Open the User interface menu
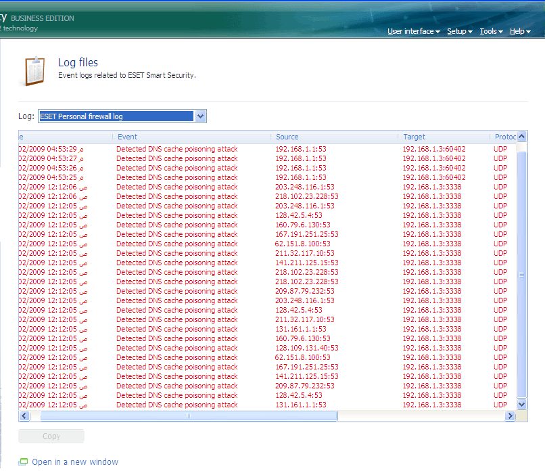 point(413,32)
